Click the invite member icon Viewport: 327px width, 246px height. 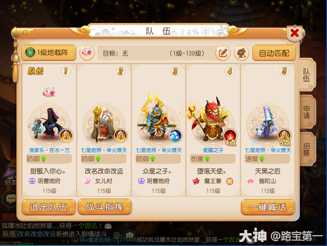coord(241,53)
